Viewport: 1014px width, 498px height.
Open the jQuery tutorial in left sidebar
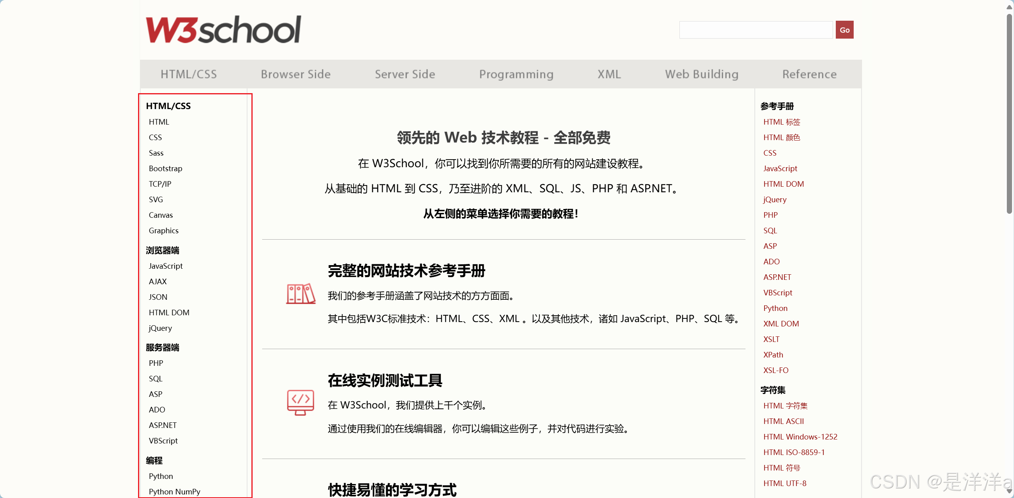(x=160, y=328)
